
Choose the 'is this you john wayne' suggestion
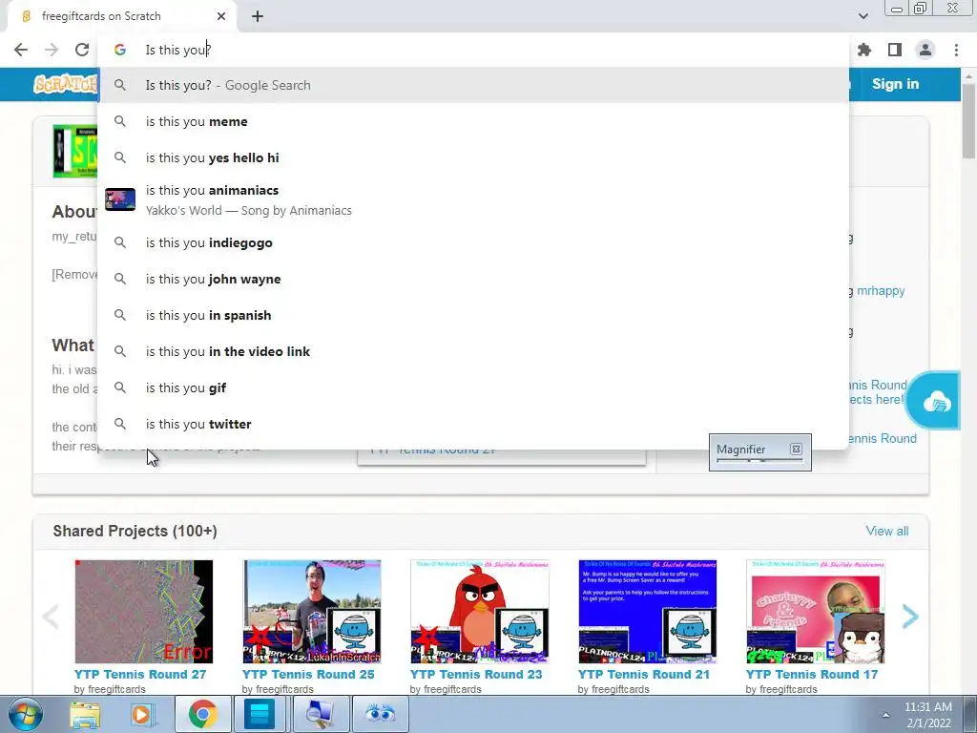pyautogui.click(x=473, y=279)
